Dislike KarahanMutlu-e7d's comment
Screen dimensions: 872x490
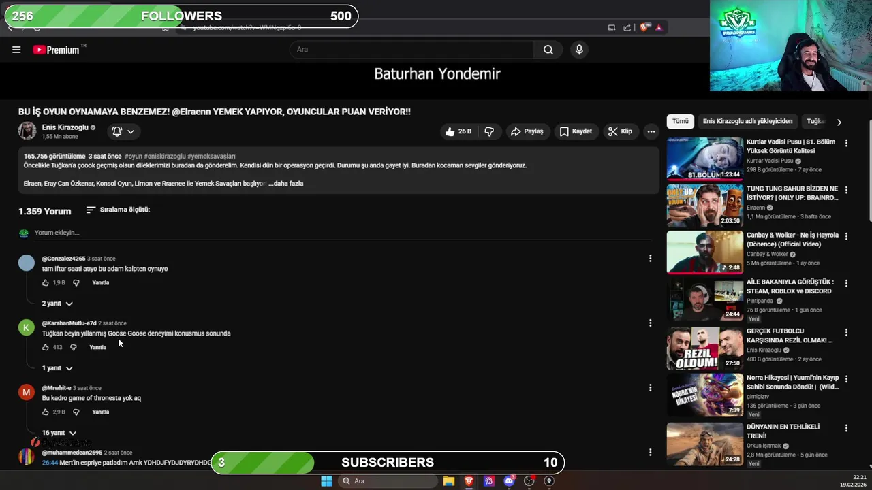pyautogui.click(x=74, y=347)
